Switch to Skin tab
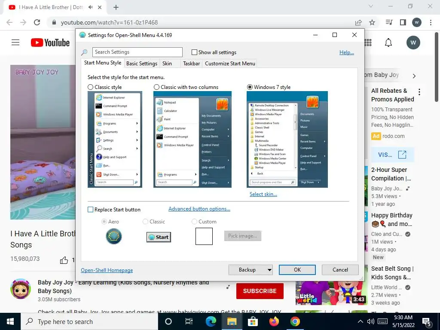This screenshot has width=440, height=330. (167, 64)
